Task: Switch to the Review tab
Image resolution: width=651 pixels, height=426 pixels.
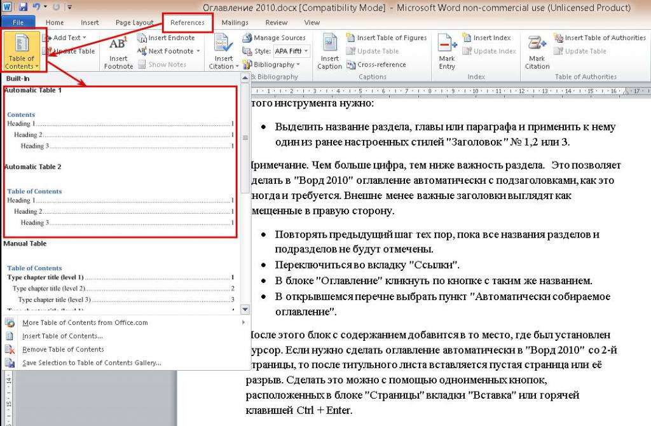Action: click(x=277, y=22)
